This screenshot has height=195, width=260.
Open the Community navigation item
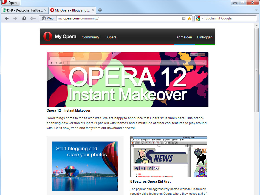[x=91, y=37]
